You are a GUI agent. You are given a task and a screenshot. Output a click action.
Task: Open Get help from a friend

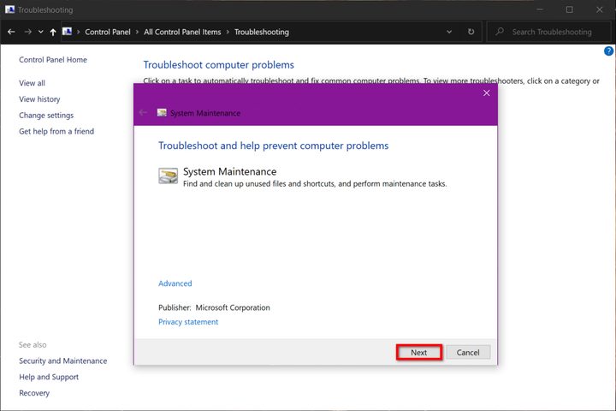point(56,131)
